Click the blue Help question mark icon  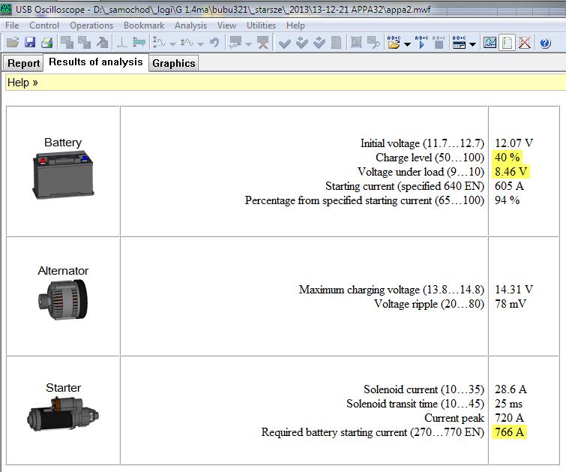pyautogui.click(x=545, y=43)
